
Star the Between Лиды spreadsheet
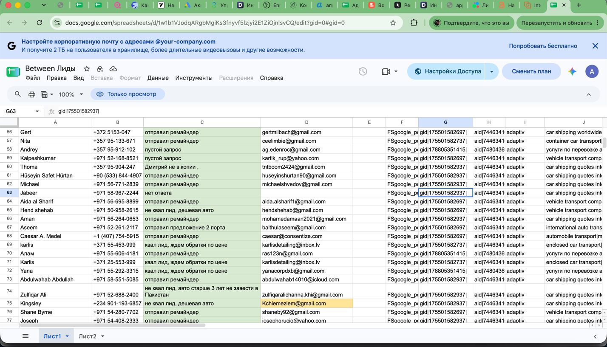[x=87, y=69]
